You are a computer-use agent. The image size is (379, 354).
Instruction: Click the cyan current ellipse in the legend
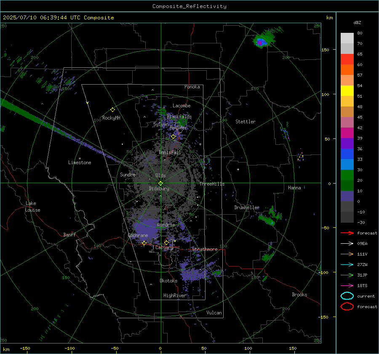point(347,296)
